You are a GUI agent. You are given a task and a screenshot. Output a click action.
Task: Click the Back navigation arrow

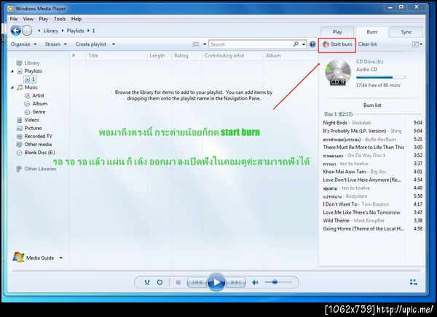[x=16, y=31]
